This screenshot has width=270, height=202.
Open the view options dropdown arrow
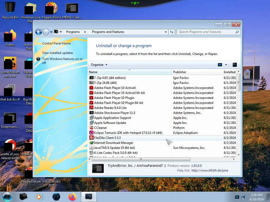pos(226,65)
